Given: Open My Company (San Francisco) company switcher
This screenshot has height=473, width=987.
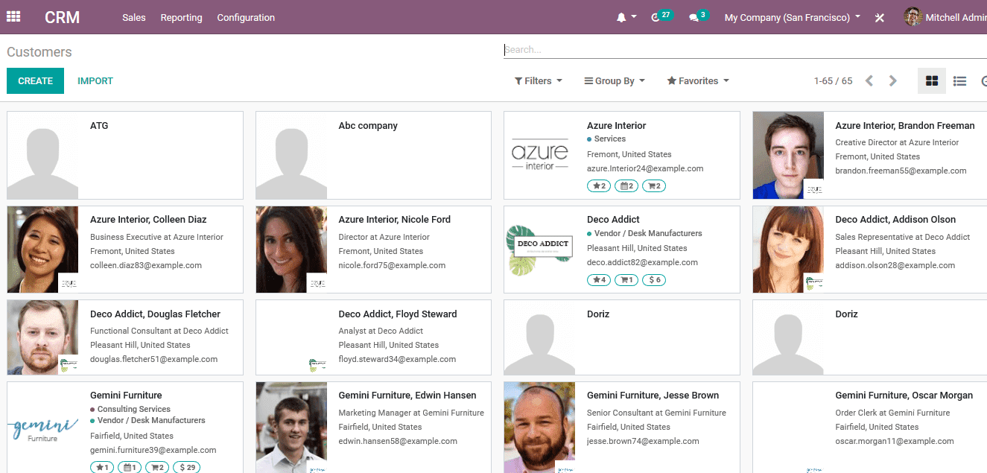Looking at the screenshot, I should (793, 17).
